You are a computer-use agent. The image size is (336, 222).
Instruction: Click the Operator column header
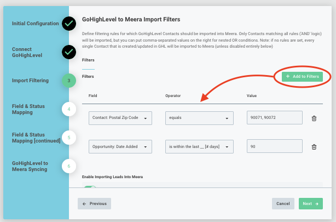[173, 96]
